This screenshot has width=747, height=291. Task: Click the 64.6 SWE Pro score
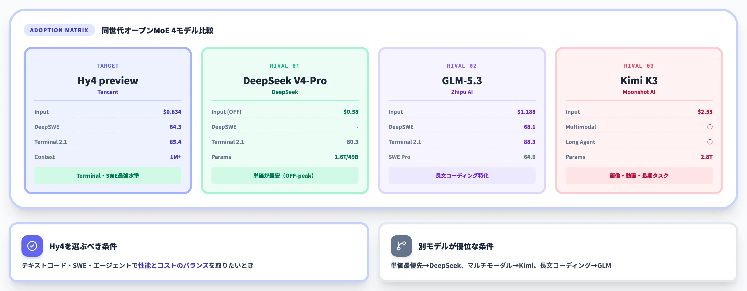tap(529, 157)
